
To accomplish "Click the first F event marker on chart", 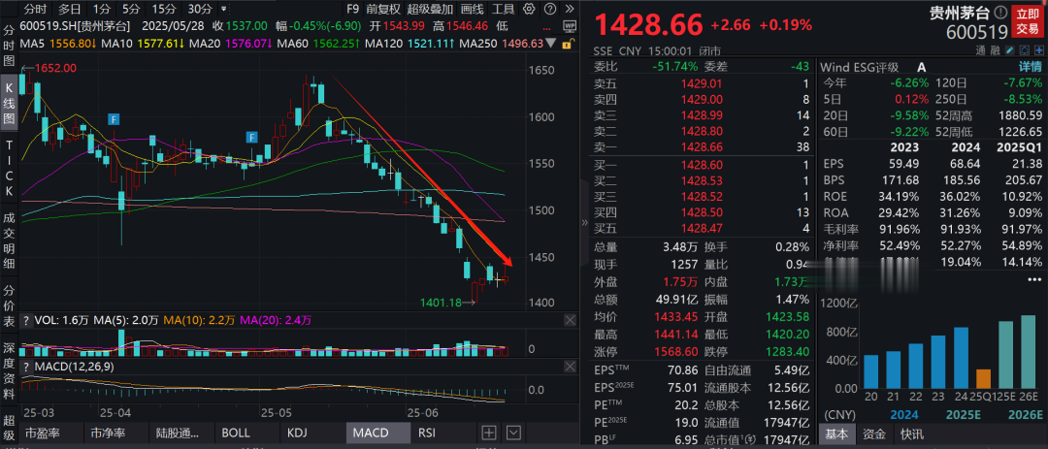I will pyautogui.click(x=115, y=119).
